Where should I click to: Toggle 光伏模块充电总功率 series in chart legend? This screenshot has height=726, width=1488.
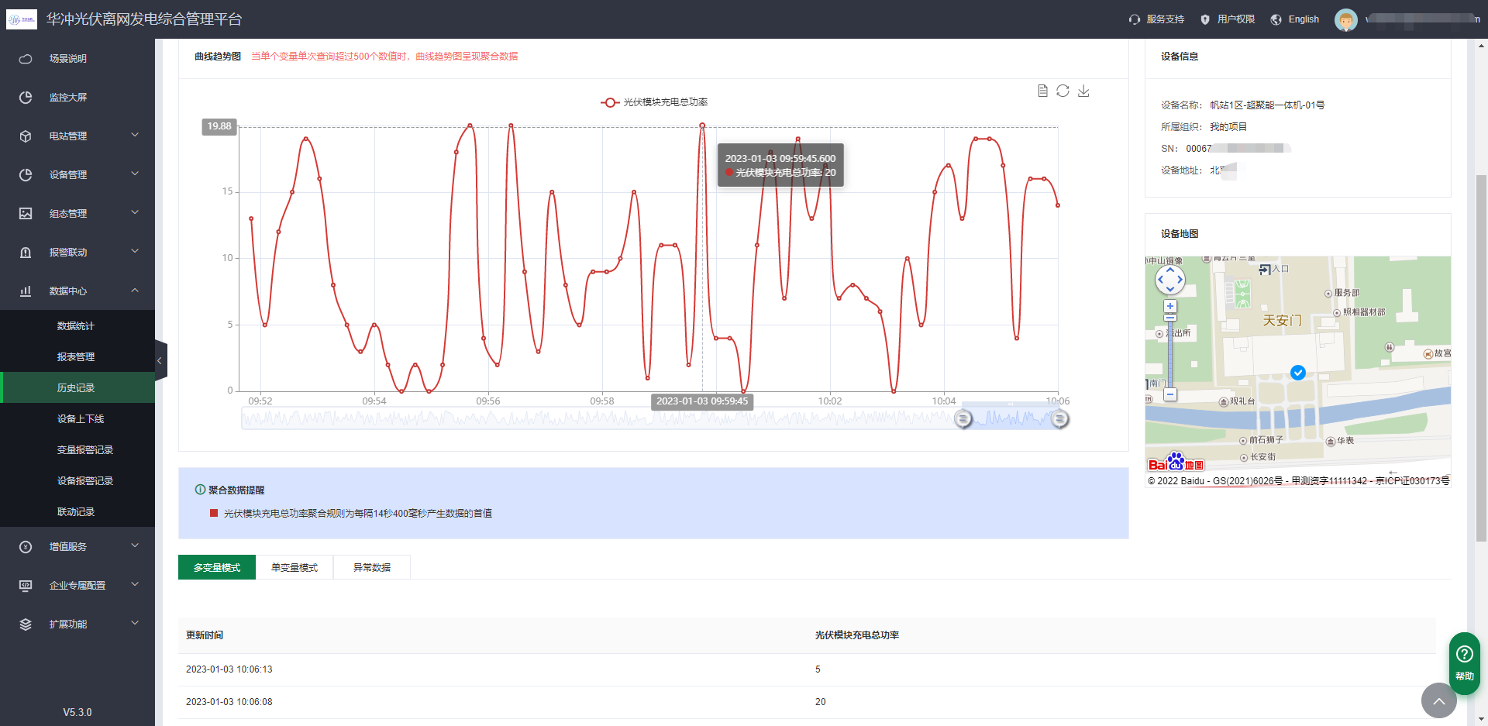click(654, 102)
